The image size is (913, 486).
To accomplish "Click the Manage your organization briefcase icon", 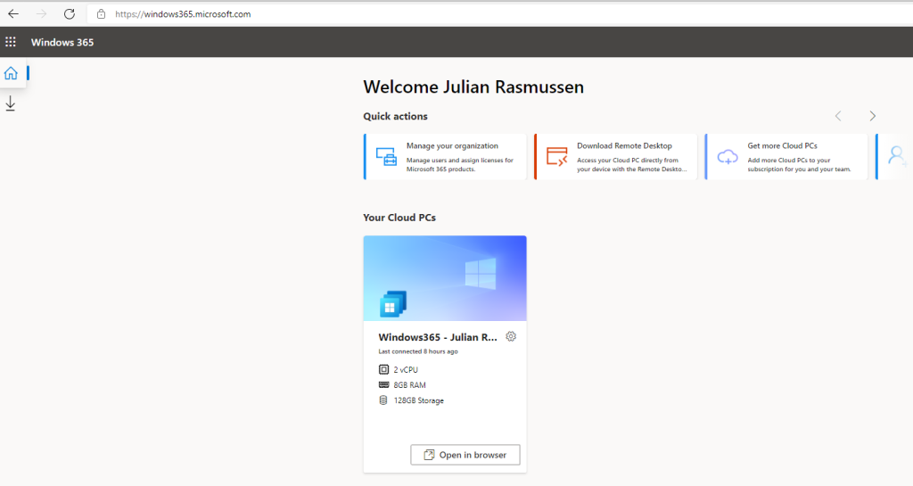I will pos(387,157).
